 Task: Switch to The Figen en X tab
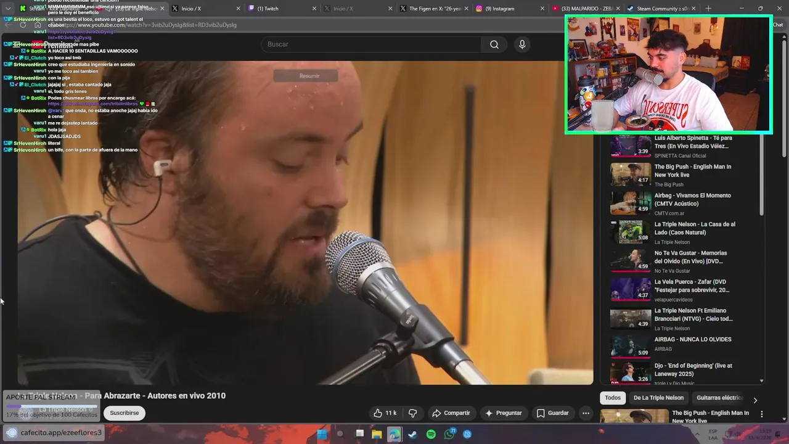click(435, 9)
